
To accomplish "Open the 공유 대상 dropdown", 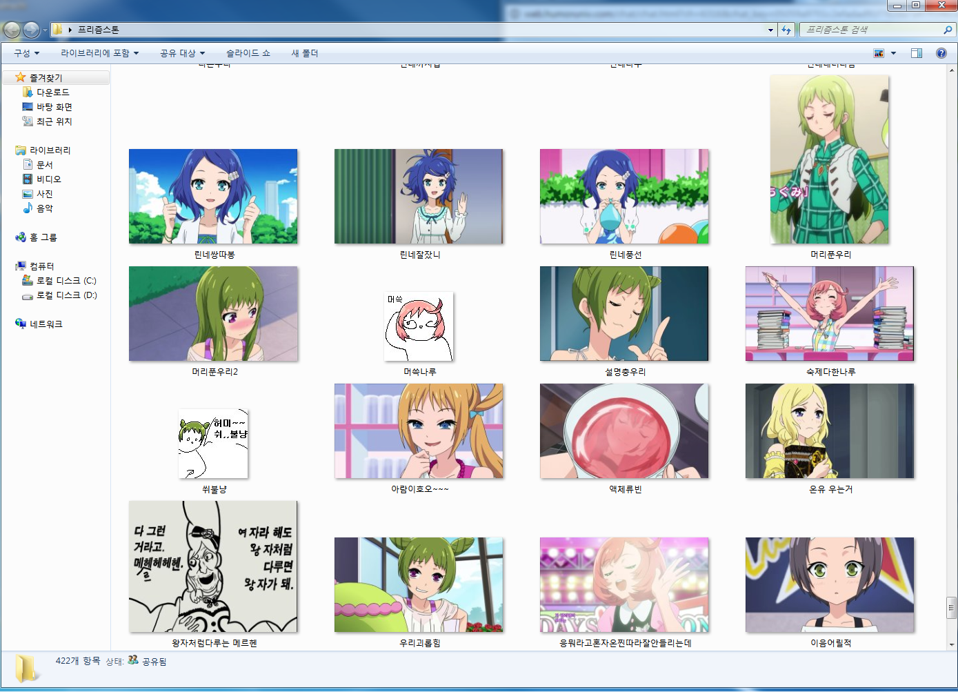I will [182, 53].
